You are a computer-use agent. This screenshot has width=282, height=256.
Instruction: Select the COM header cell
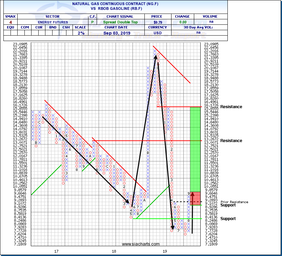25,27
